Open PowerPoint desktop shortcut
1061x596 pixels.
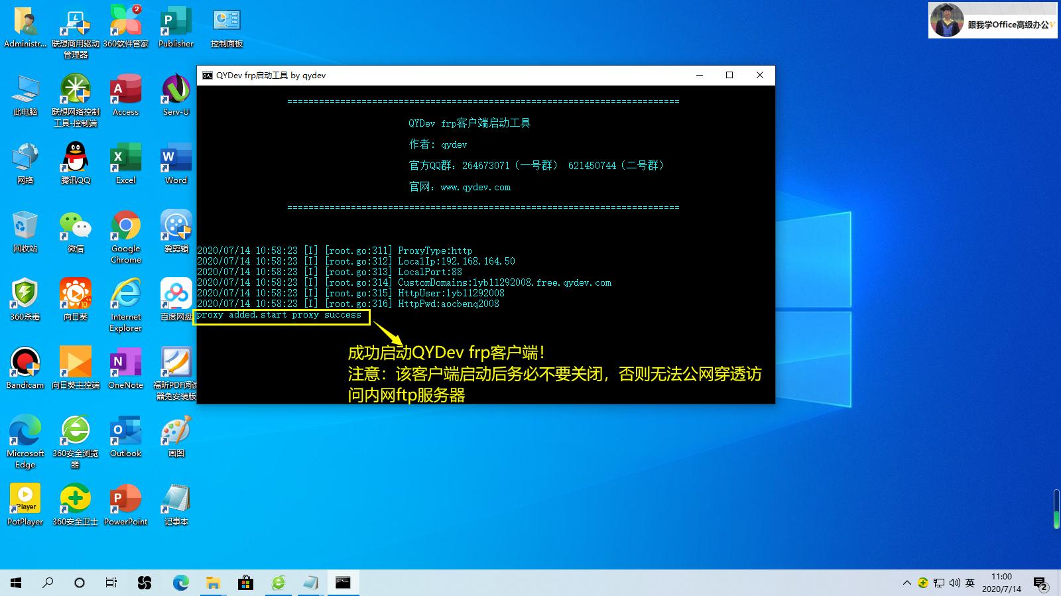(126, 505)
